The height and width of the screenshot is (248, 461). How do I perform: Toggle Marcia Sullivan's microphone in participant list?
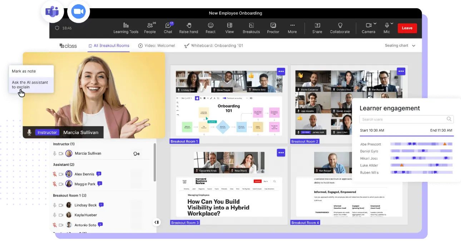(x=55, y=154)
